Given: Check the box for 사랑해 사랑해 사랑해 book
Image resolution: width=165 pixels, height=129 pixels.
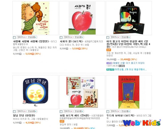Looking at the screenshot, I should tap(14, 37).
